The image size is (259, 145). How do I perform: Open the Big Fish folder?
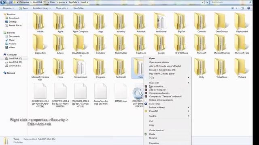pyautogui.click(x=181, y=23)
